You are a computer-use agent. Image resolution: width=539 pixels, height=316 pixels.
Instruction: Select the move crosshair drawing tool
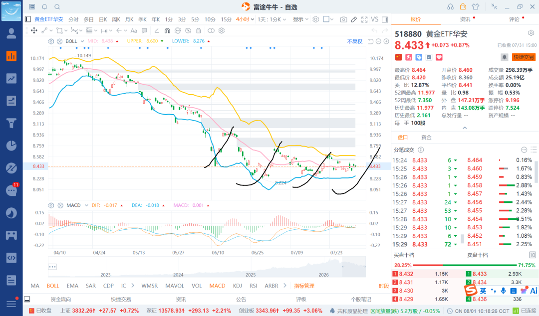tap(34, 30)
